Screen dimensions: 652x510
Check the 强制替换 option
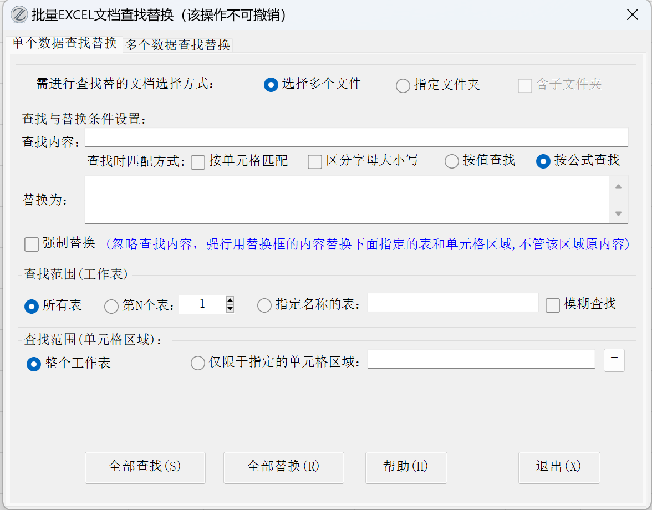tap(32, 244)
